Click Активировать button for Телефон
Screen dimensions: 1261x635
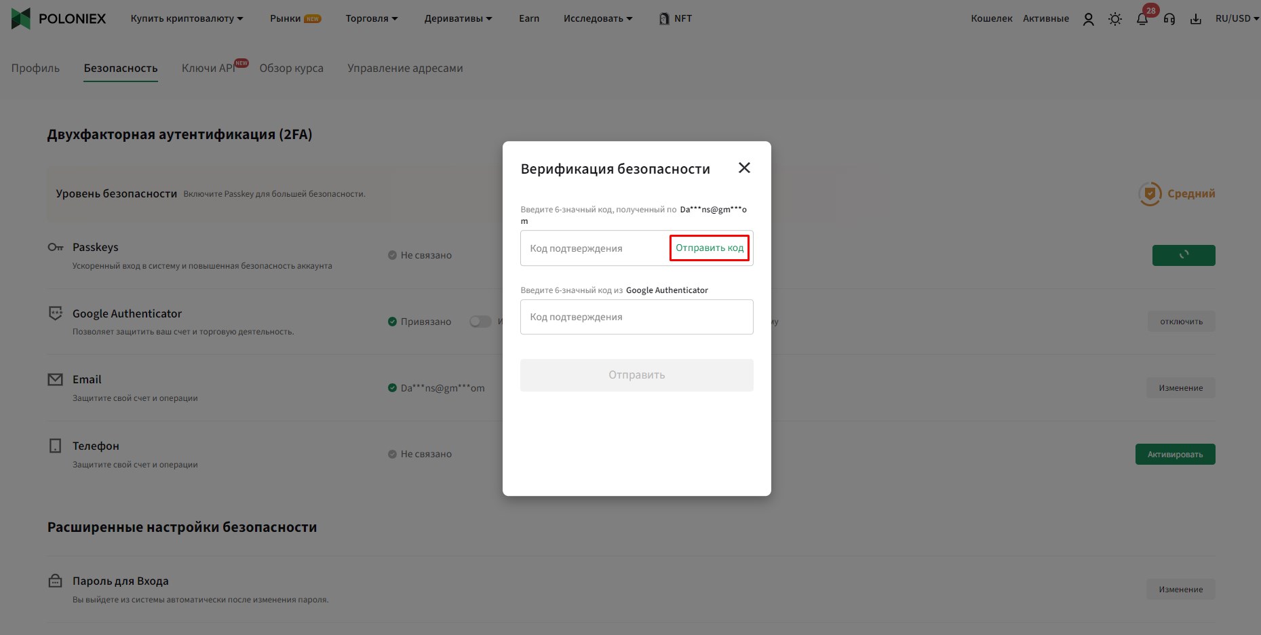[x=1176, y=455]
